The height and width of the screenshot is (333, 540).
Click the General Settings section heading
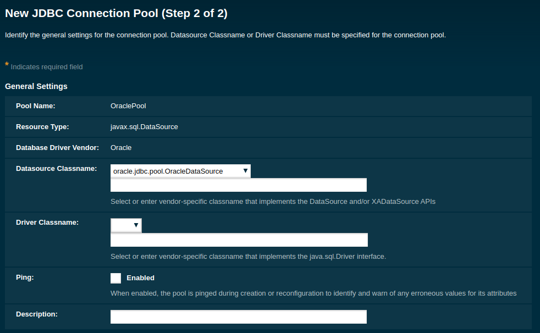(36, 86)
